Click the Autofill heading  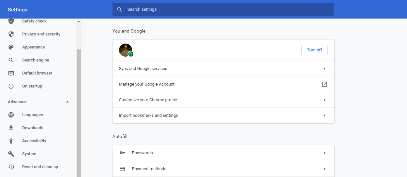pos(120,136)
